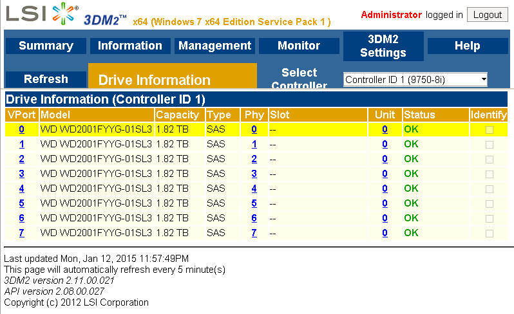Click Copyright (c) 2012 LSI Corporation text
This screenshot has height=314, width=514.
pos(77,302)
